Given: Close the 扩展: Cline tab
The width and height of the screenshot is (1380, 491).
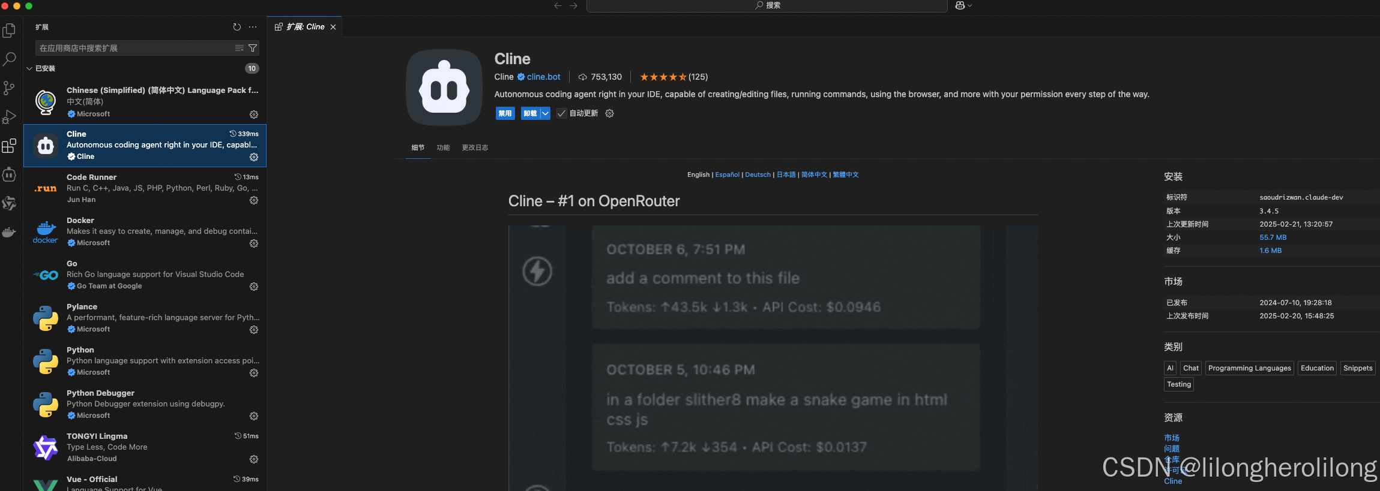Looking at the screenshot, I should 333,27.
